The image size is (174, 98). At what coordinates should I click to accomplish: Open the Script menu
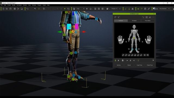[x=44, y=5]
